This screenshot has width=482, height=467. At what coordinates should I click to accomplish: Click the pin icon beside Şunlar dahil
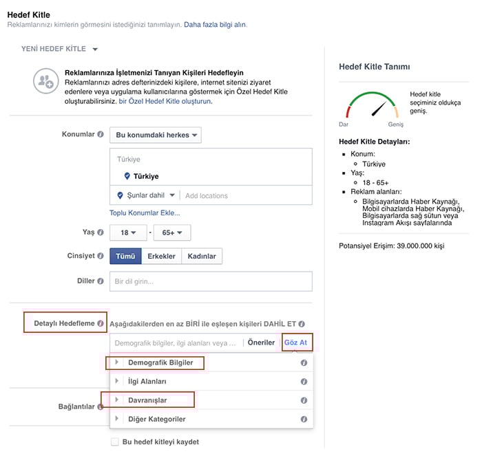point(120,195)
